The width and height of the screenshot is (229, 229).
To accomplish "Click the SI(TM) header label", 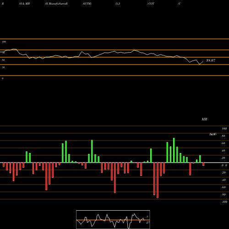I will point(87,4).
